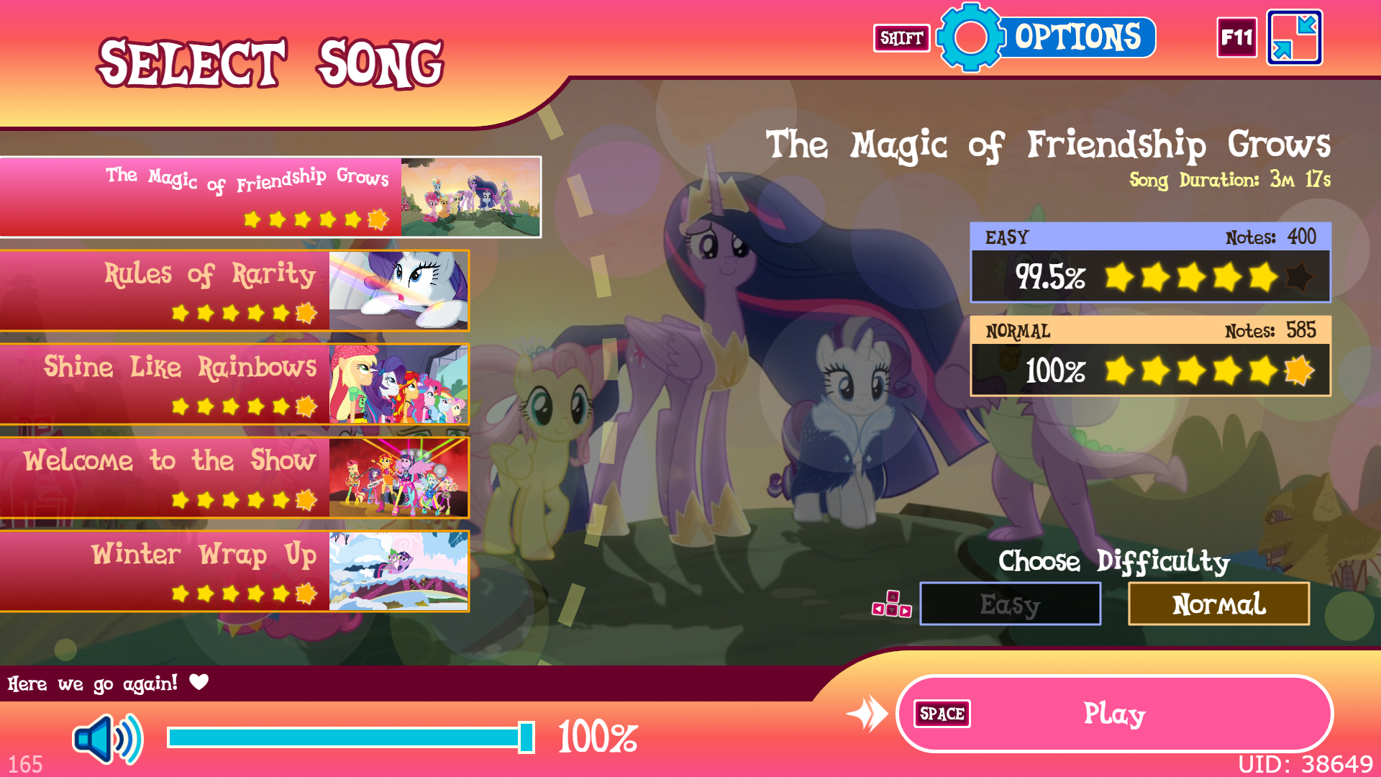Choose song Winter Wrap Up
This screenshot has height=777, width=1381.
click(x=234, y=571)
